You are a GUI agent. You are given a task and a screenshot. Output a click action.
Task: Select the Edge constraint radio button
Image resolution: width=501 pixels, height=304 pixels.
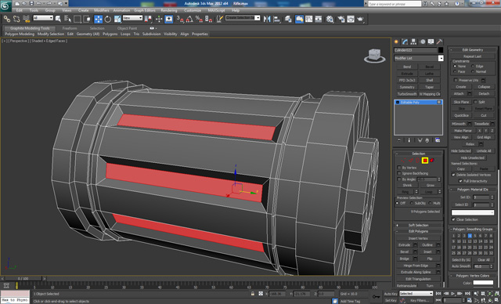click(x=473, y=66)
